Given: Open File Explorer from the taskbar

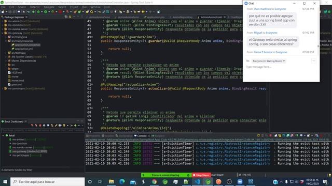Looking at the screenshot, I should [x=111, y=181].
